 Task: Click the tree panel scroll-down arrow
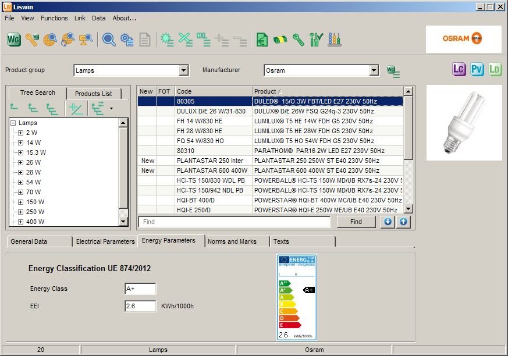(x=123, y=222)
